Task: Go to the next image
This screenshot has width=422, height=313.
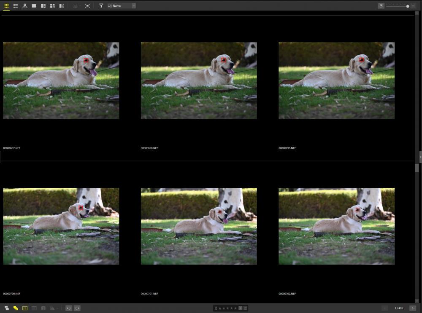Action: click(x=413, y=308)
